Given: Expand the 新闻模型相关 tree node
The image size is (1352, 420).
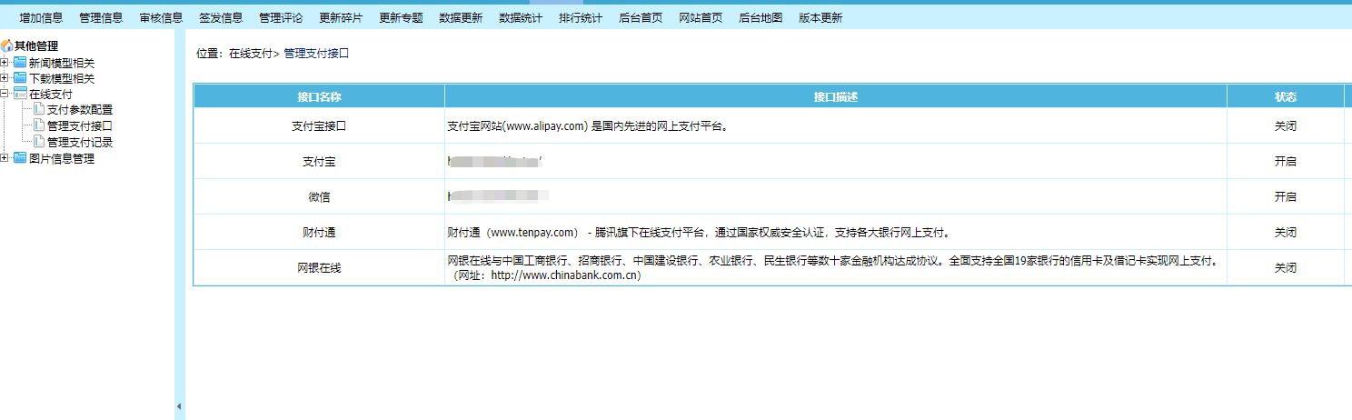Looking at the screenshot, I should (x=5, y=63).
